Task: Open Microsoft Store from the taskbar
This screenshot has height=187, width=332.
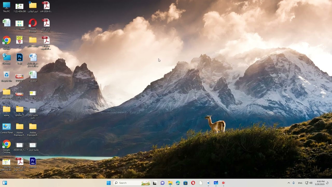Action: [185, 183]
